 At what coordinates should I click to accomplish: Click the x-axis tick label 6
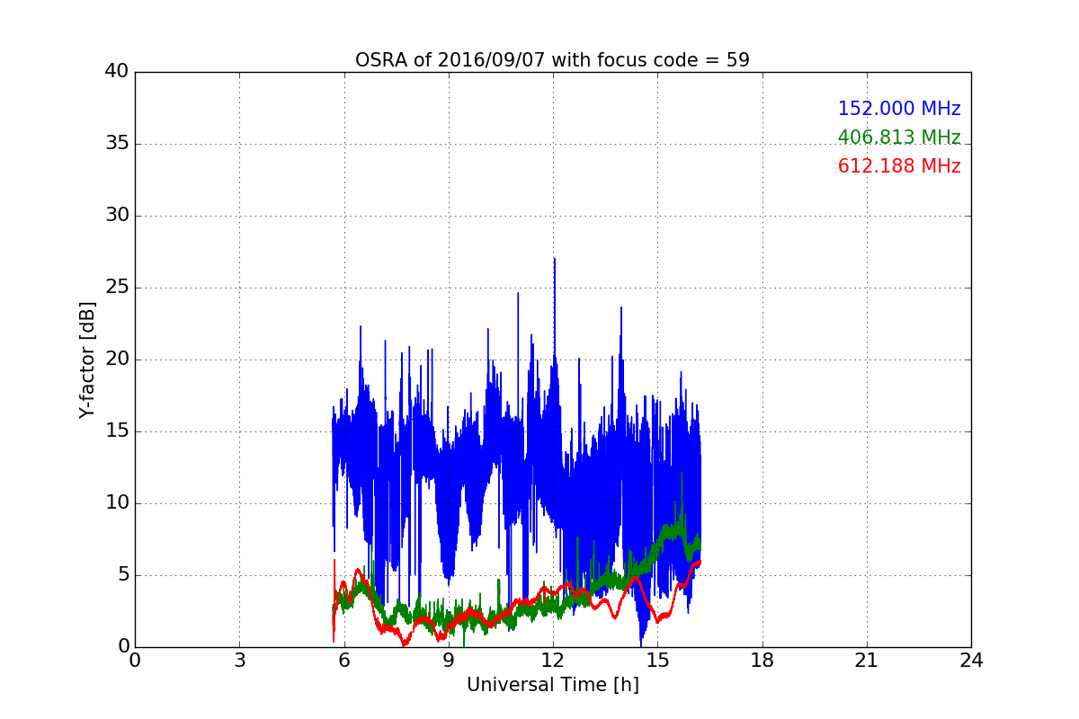344,661
